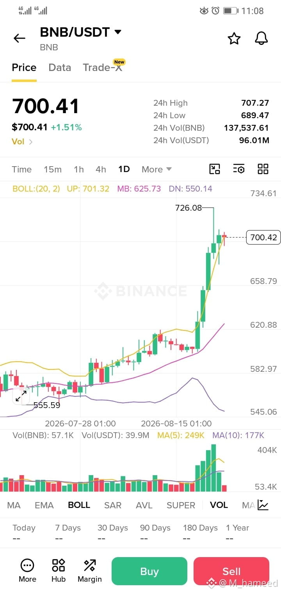The image size is (281, 593).
Task: Open the Trade-X tab
Action: click(102, 67)
